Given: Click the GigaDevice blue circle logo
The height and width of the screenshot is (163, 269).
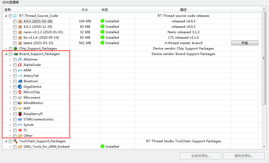Looking at the screenshot, I should tap(20, 87).
